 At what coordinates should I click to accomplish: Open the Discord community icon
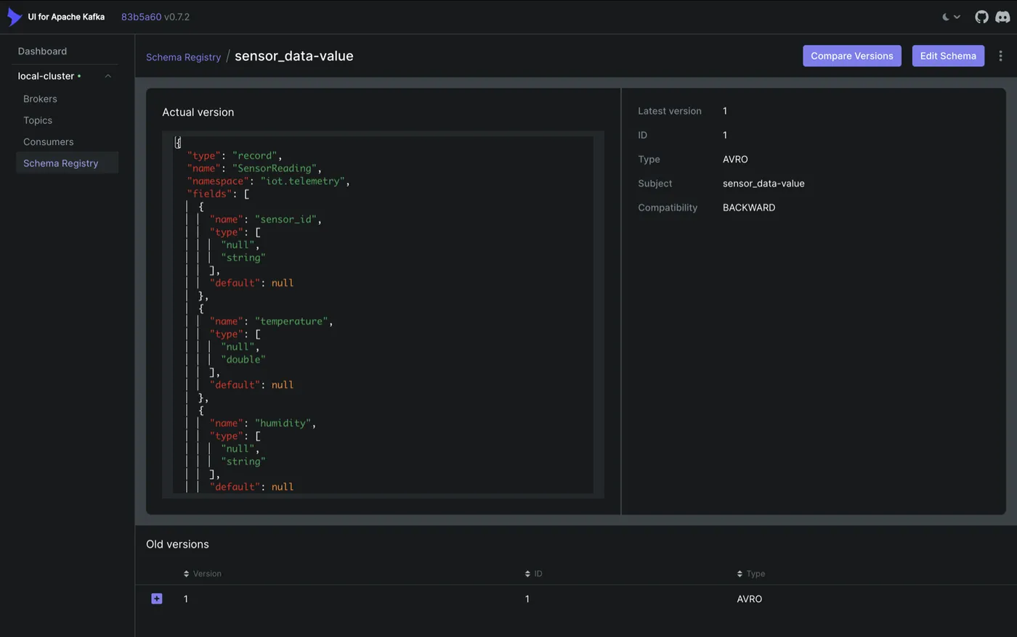(1002, 17)
